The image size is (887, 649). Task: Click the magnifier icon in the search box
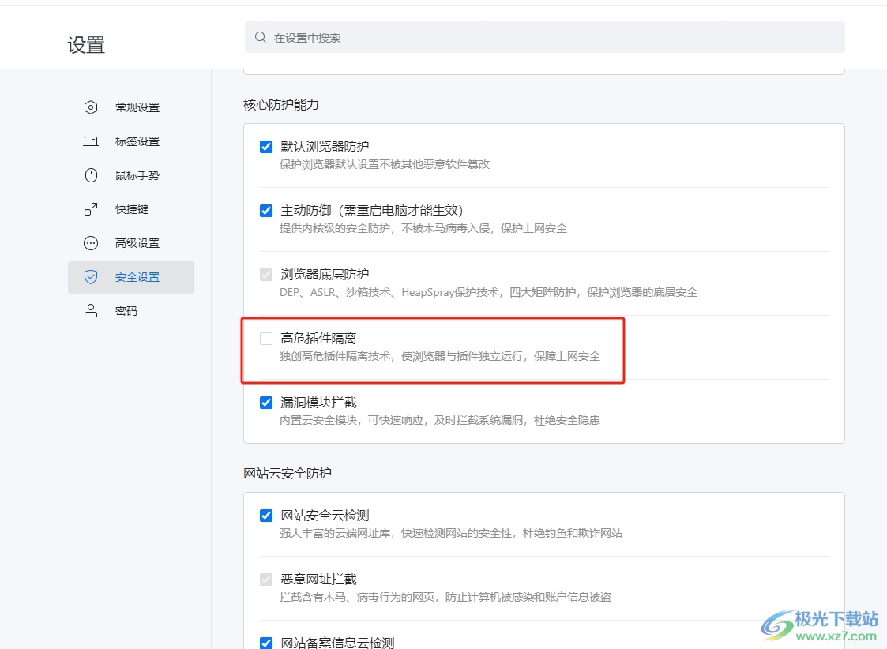coord(260,37)
